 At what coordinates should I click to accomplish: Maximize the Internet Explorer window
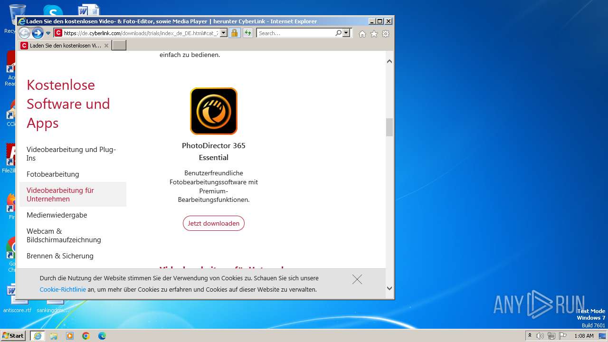pyautogui.click(x=380, y=21)
